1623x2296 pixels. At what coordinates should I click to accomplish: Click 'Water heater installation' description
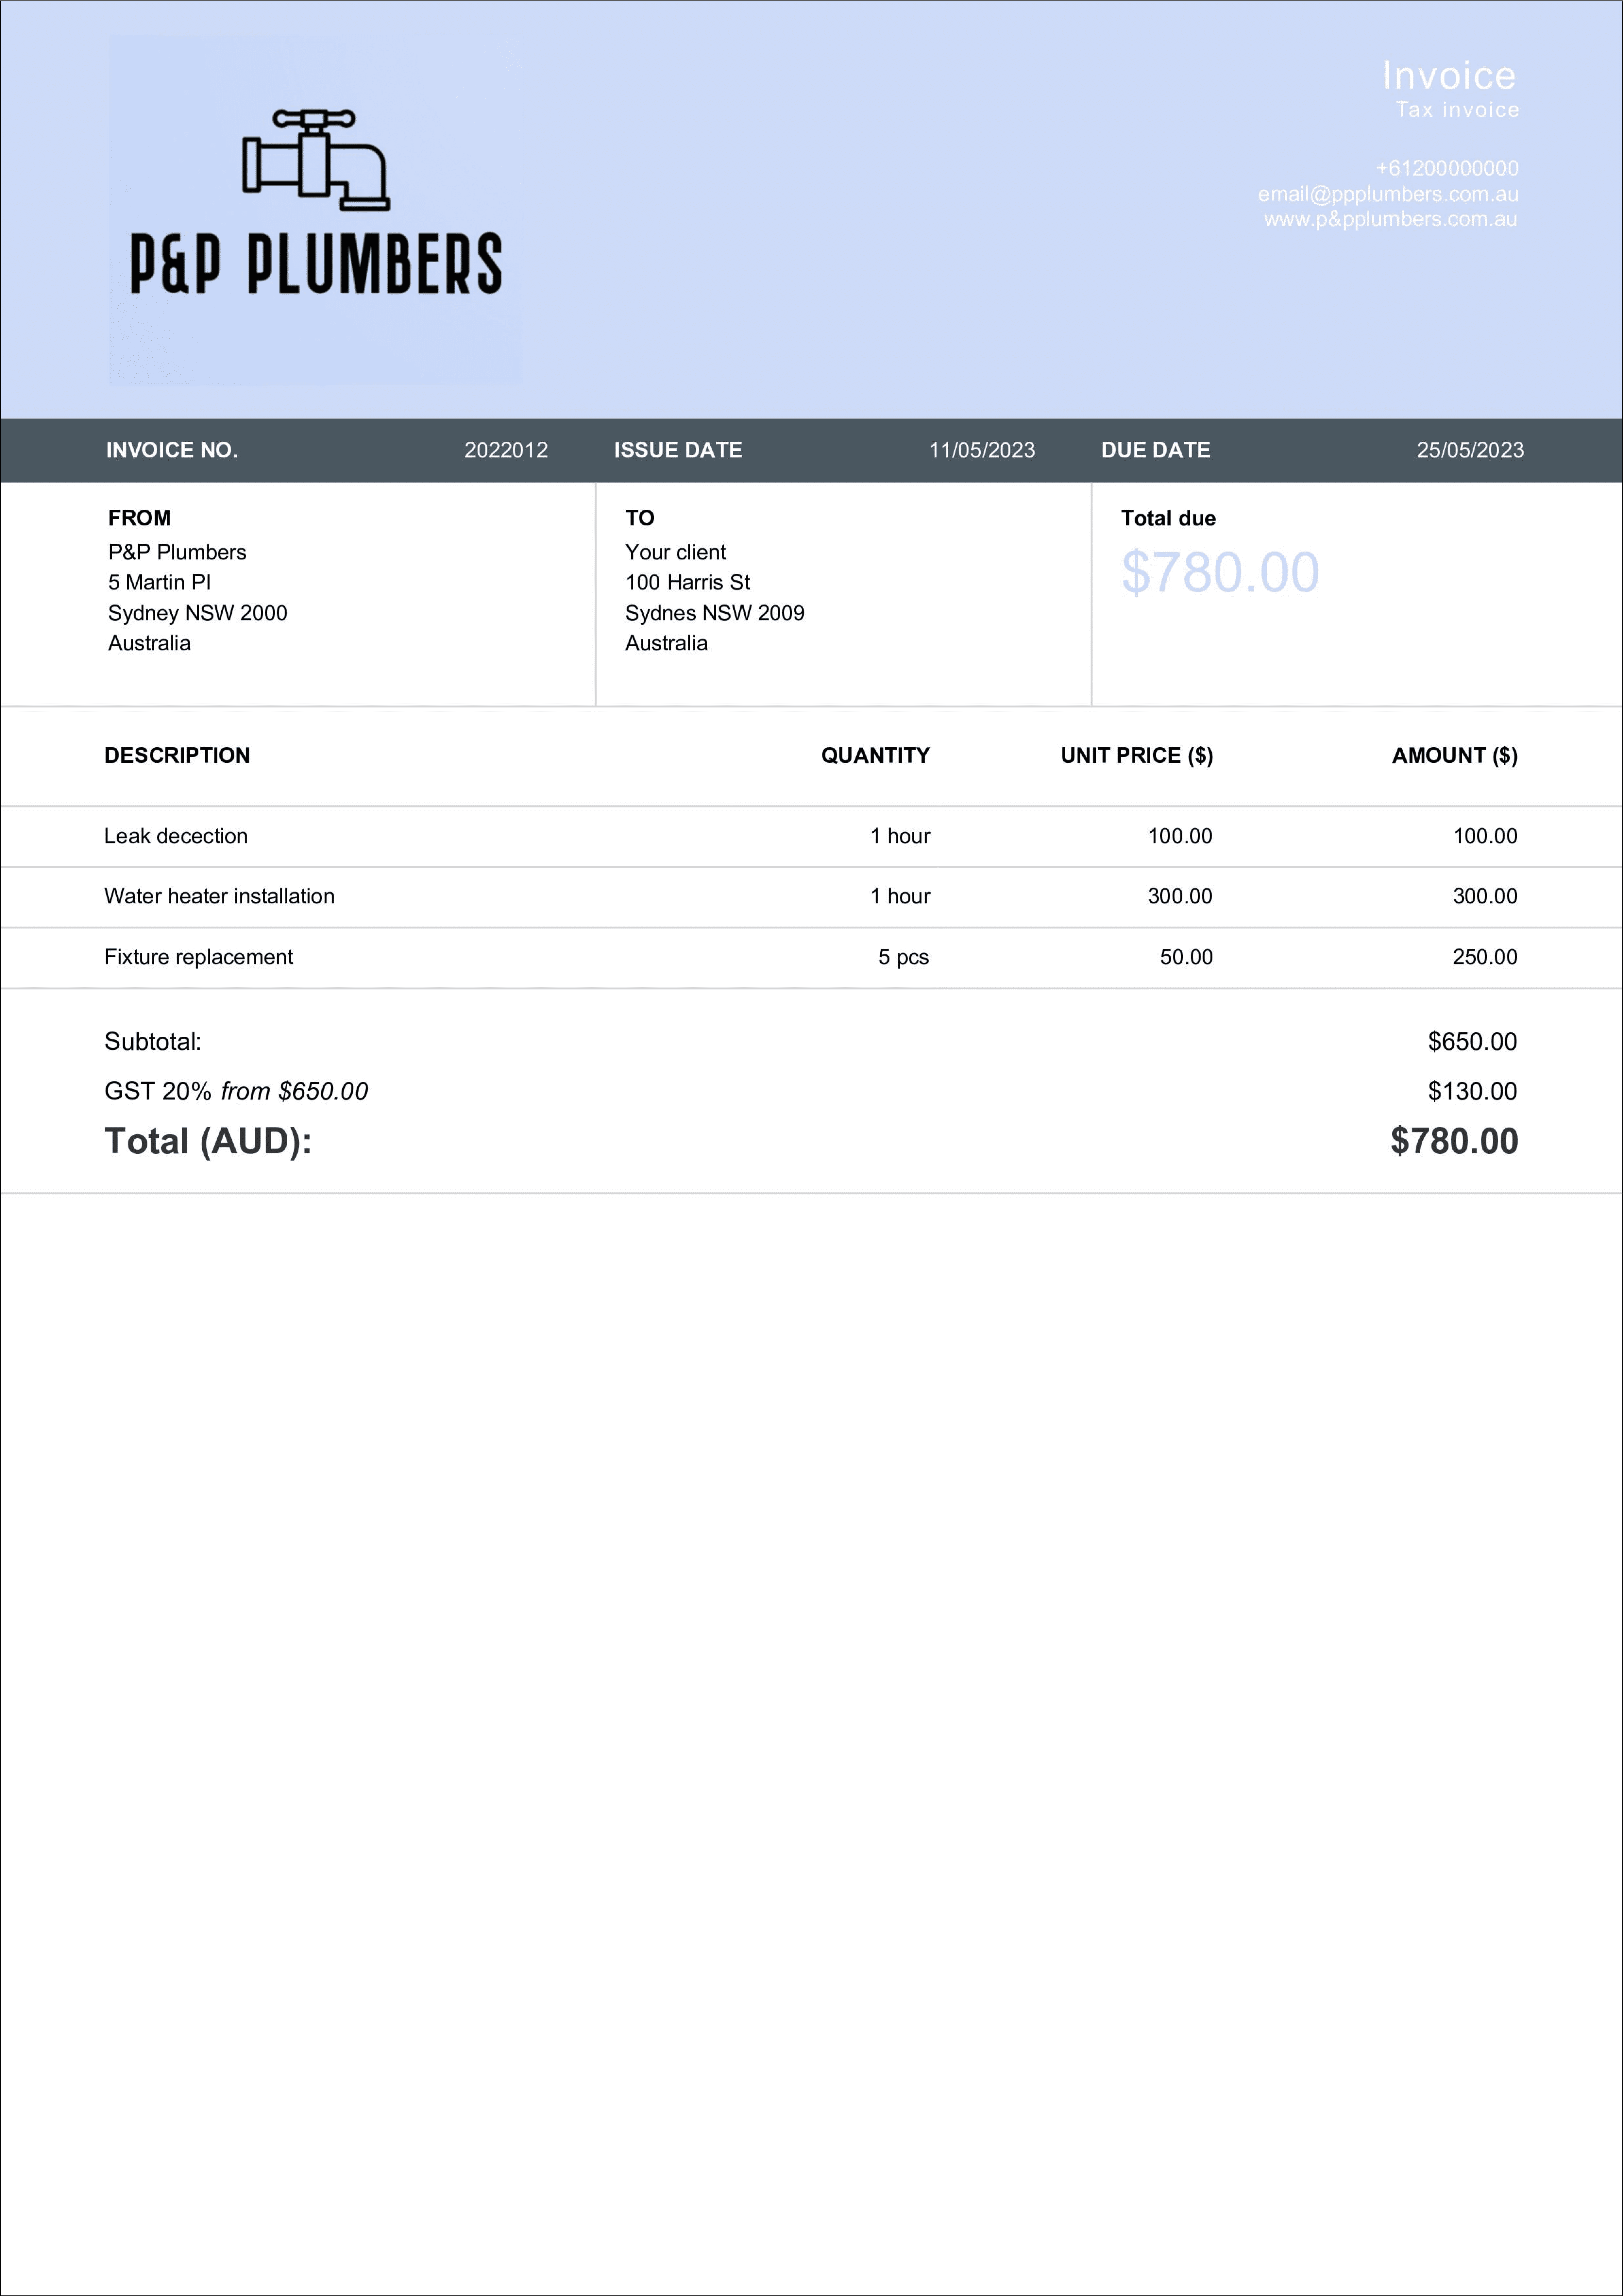click(x=219, y=896)
